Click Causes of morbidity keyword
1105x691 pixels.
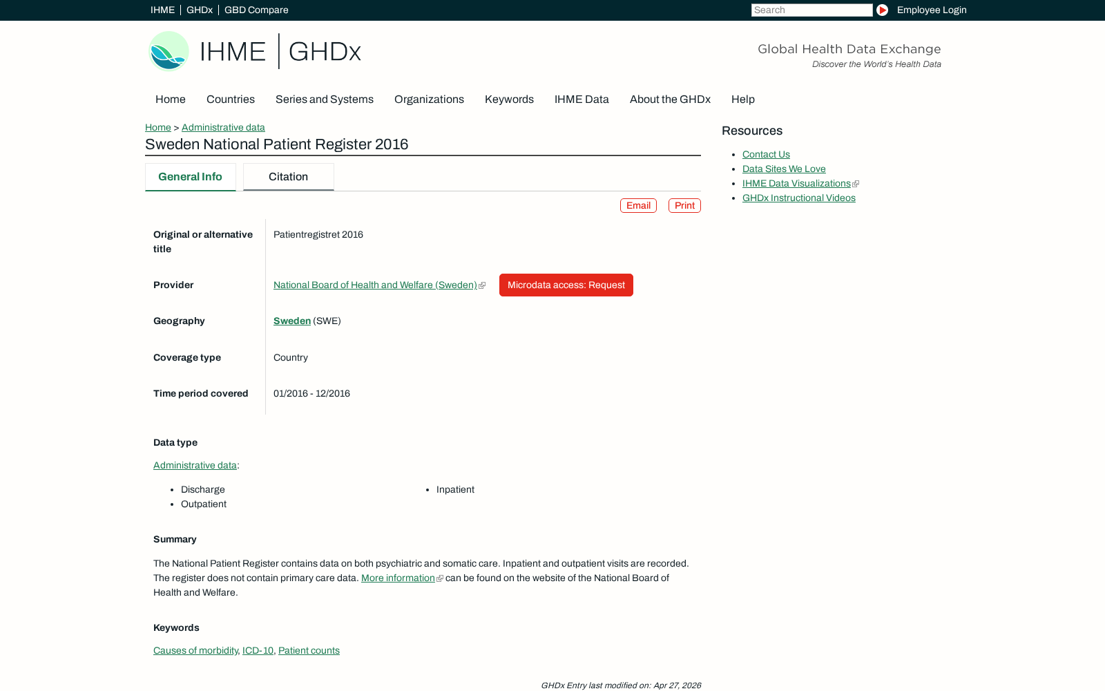195,650
